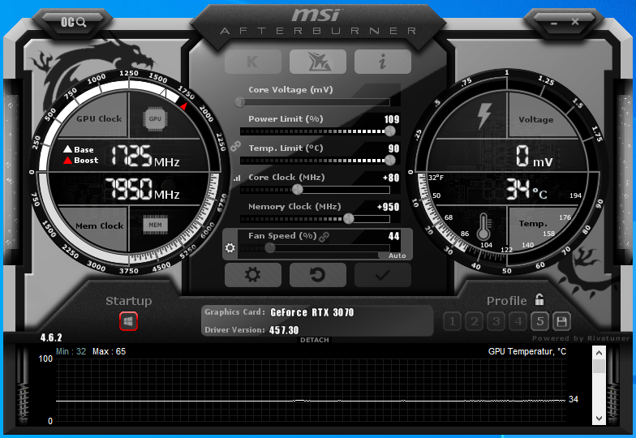Click the Power Limit value 109
This screenshot has height=438, width=636.
391,119
